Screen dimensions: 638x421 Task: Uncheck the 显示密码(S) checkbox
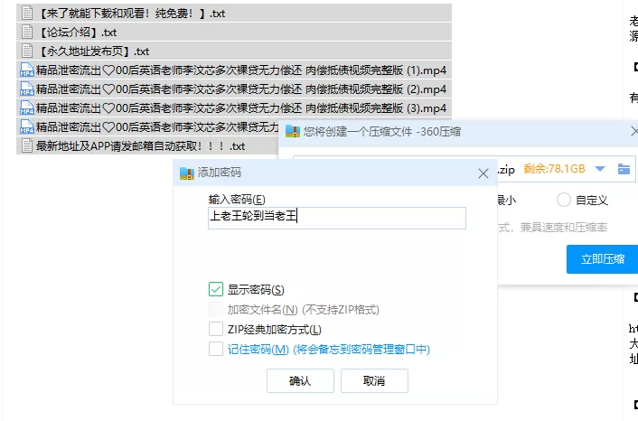pos(216,289)
